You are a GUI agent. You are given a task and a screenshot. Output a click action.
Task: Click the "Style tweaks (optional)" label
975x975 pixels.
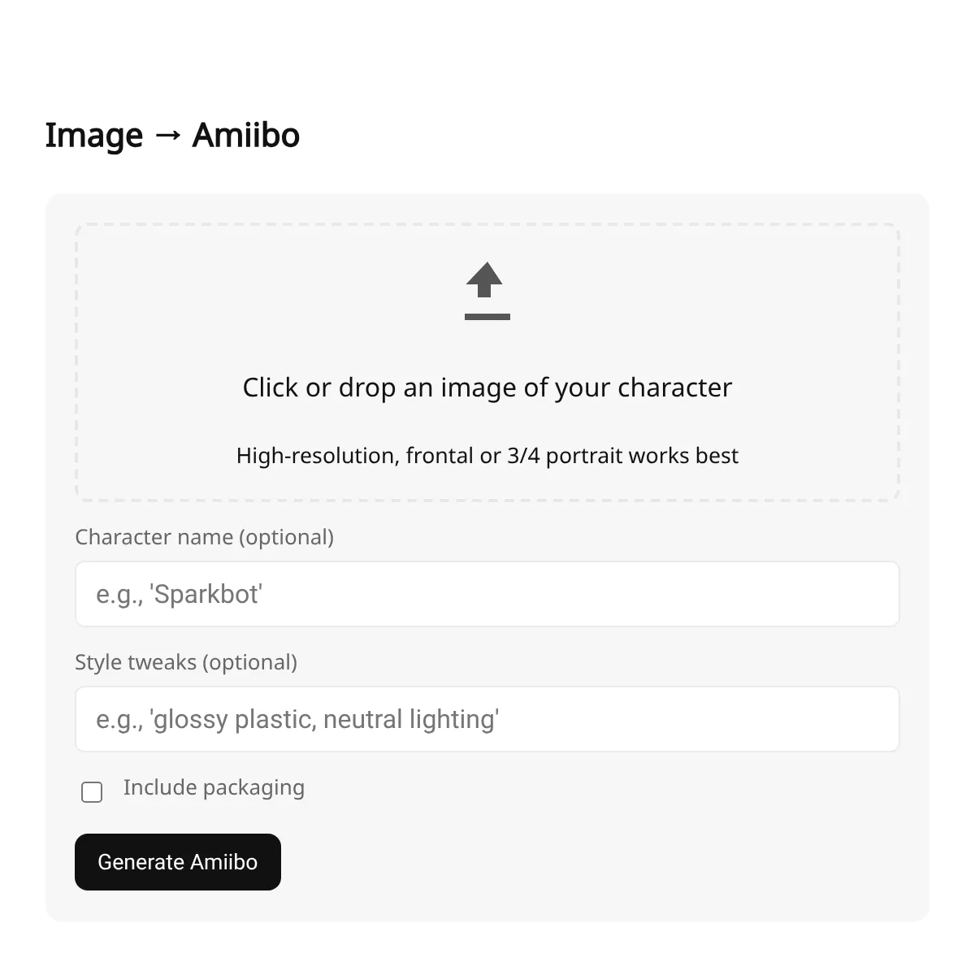(186, 662)
